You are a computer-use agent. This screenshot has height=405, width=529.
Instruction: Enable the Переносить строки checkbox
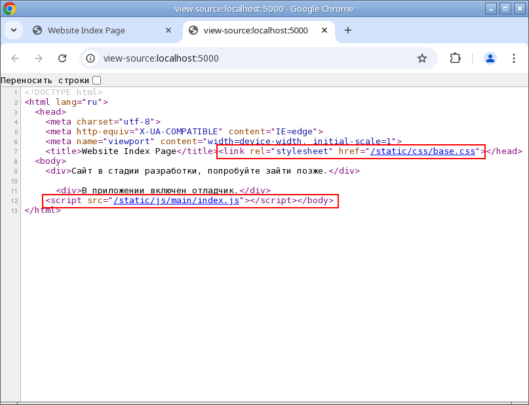(x=97, y=80)
